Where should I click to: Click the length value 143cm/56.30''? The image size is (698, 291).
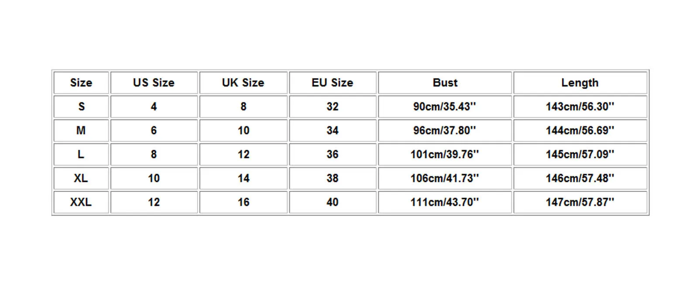click(580, 106)
